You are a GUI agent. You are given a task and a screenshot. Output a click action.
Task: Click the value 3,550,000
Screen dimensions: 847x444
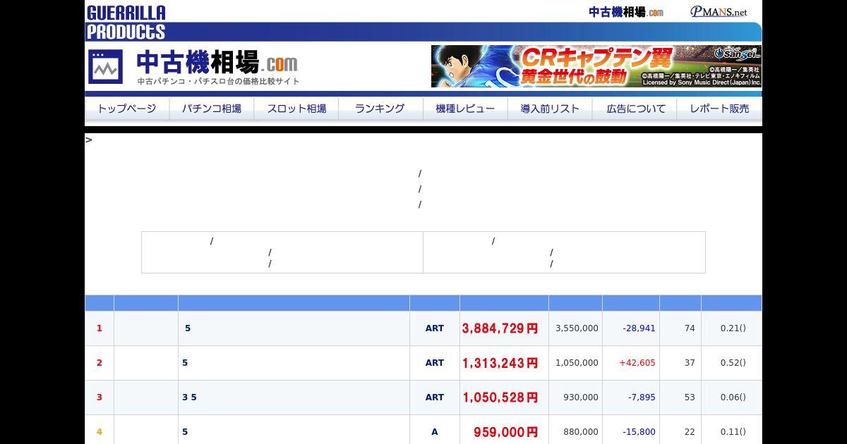pyautogui.click(x=577, y=328)
